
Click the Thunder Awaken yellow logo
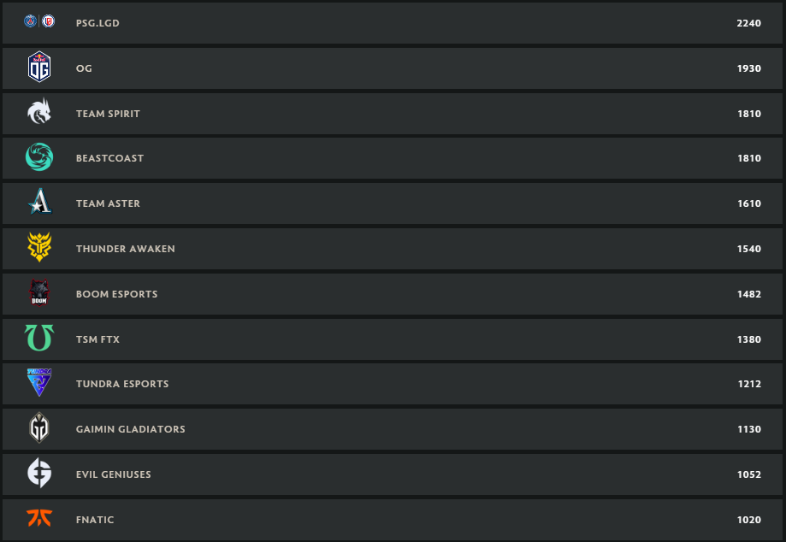coord(39,249)
